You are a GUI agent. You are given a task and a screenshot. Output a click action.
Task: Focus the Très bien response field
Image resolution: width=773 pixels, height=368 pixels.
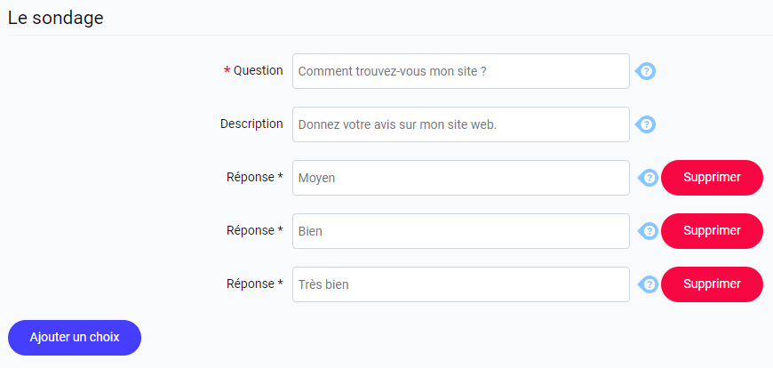pos(461,284)
